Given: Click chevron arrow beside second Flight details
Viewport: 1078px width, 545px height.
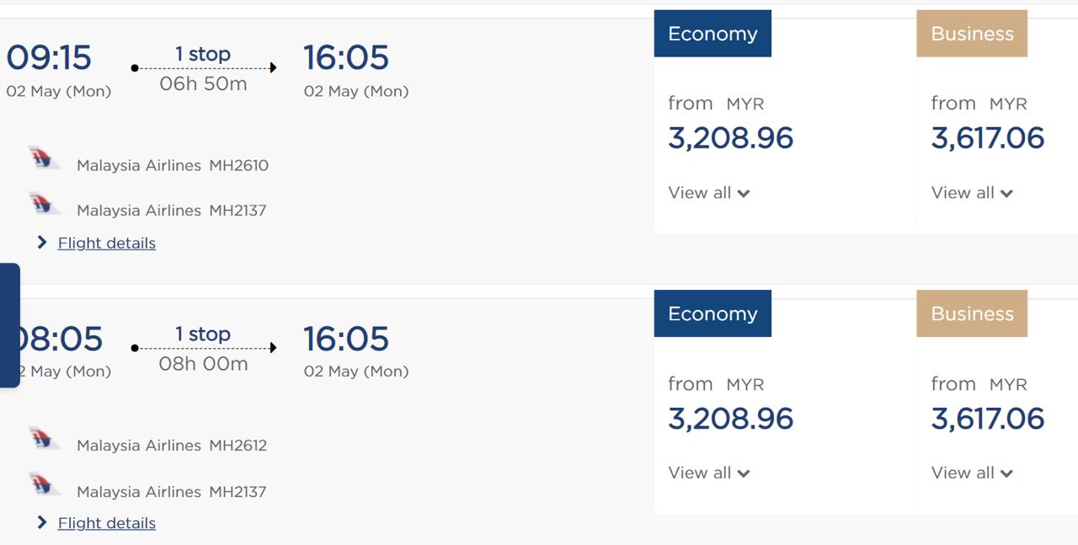Looking at the screenshot, I should coord(42,523).
